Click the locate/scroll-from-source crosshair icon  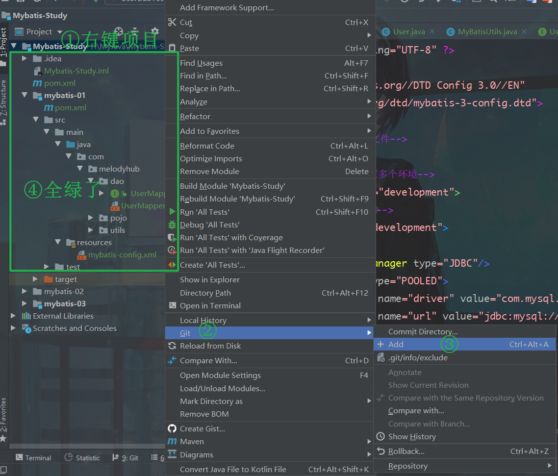click(119, 31)
